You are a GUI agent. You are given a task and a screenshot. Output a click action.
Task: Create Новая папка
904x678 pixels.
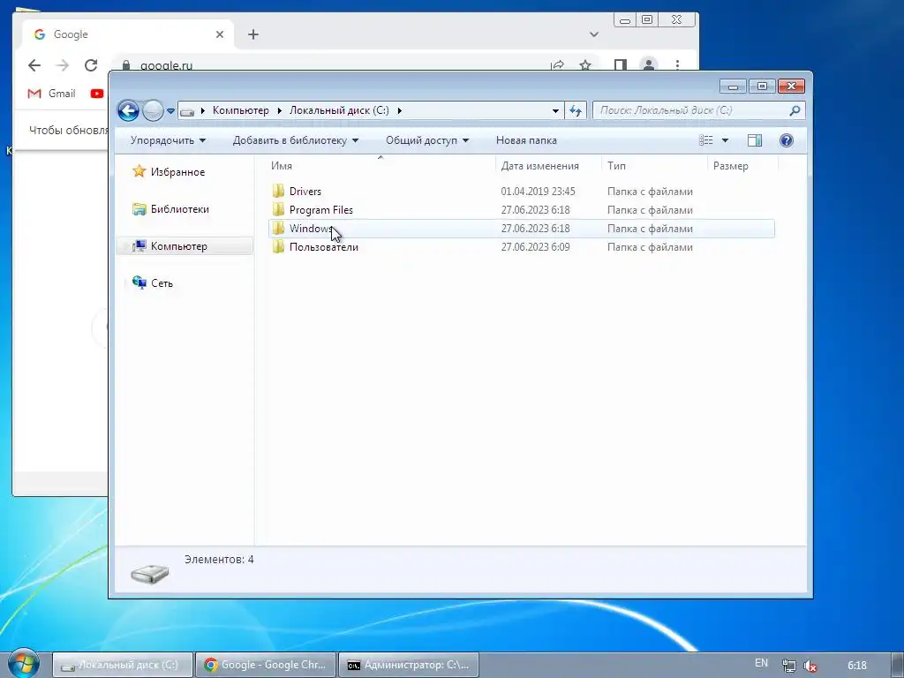pyautogui.click(x=526, y=140)
